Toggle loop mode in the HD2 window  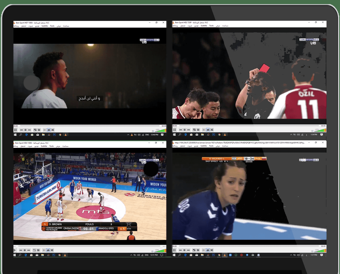[x=208, y=130]
